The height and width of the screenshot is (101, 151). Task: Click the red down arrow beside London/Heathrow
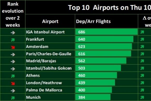point(13,83)
